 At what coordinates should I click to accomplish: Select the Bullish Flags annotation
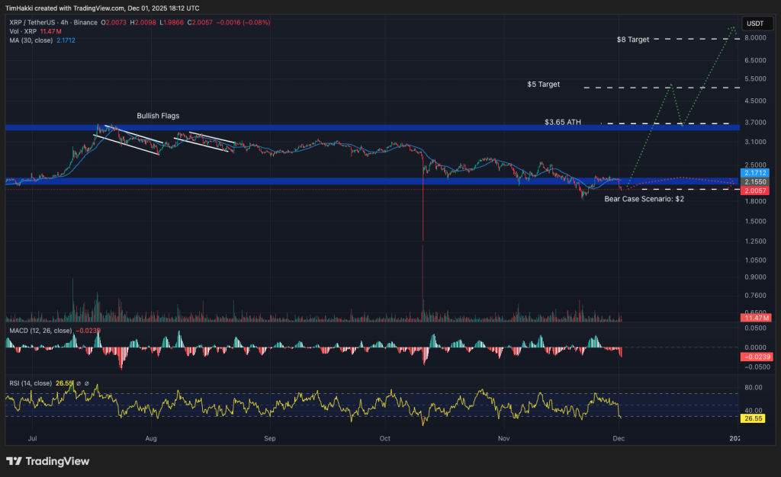click(x=157, y=115)
